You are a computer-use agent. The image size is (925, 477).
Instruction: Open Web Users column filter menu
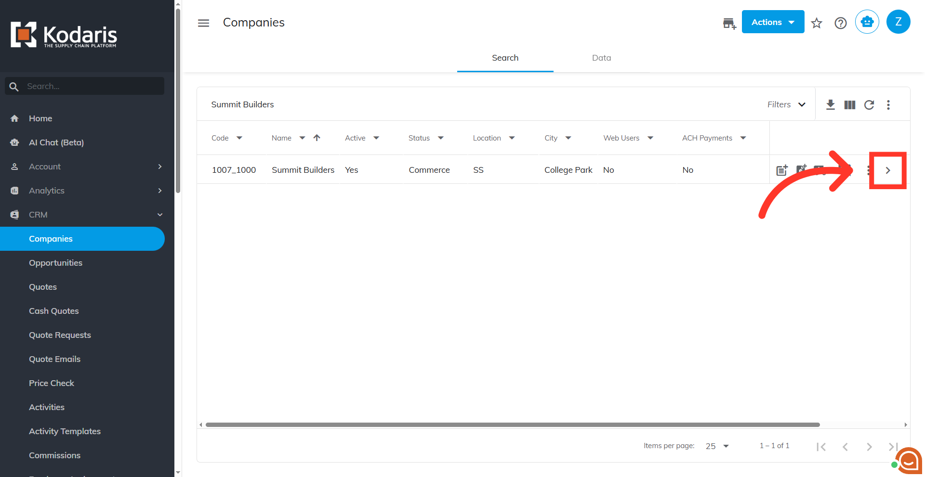(650, 138)
